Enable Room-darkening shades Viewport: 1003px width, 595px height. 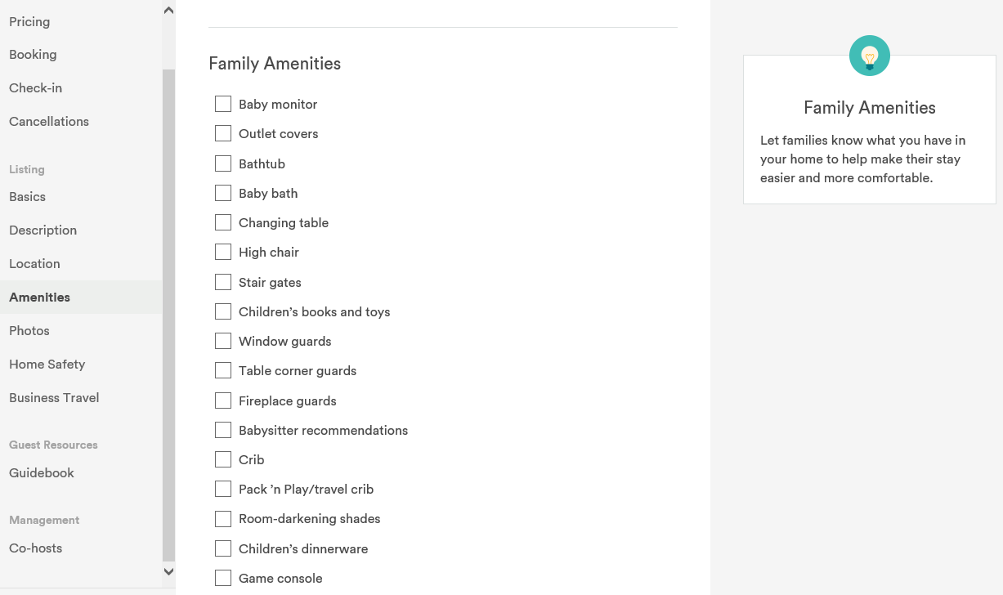click(223, 518)
